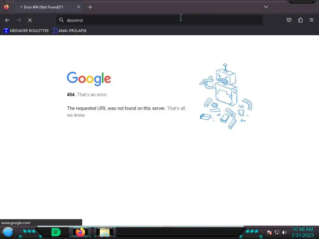The height and width of the screenshot is (239, 319).
Task: Open the Start orb button
Action: (x=8, y=232)
